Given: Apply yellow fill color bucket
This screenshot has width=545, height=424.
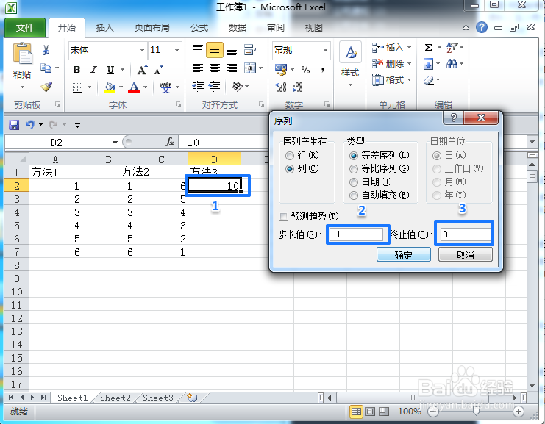Looking at the screenshot, I should point(110,87).
